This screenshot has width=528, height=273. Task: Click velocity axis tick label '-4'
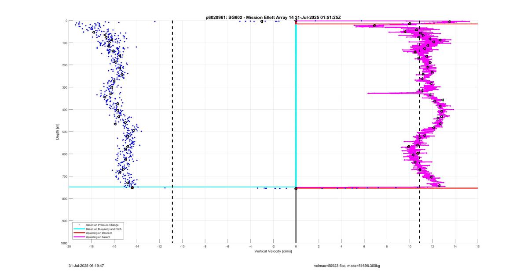pyautogui.click(x=250, y=246)
